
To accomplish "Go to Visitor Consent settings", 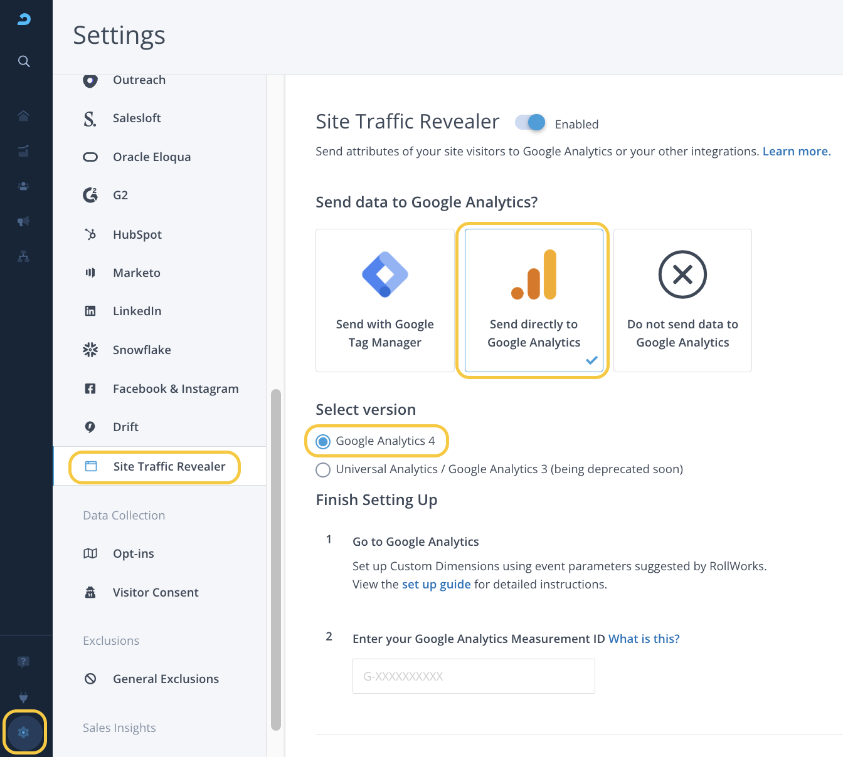I will coord(156,592).
